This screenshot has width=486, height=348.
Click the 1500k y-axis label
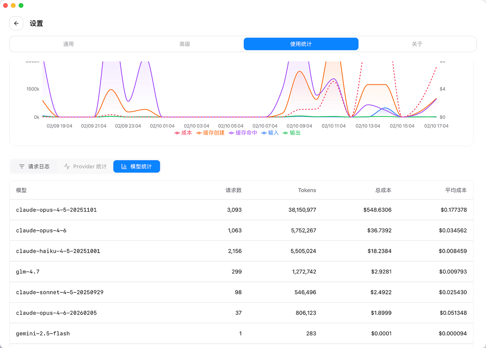coord(33,89)
